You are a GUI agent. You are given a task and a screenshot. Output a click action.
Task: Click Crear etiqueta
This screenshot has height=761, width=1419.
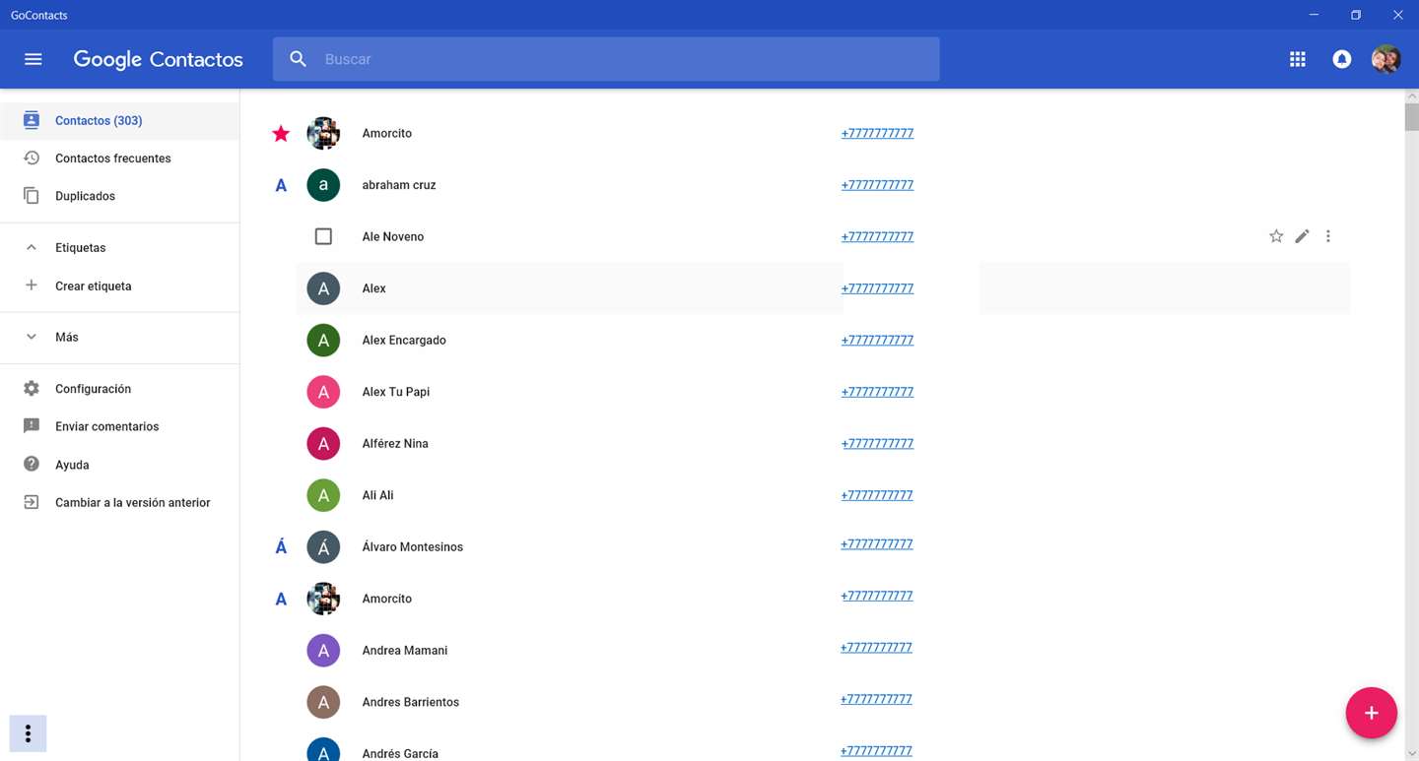point(119,285)
